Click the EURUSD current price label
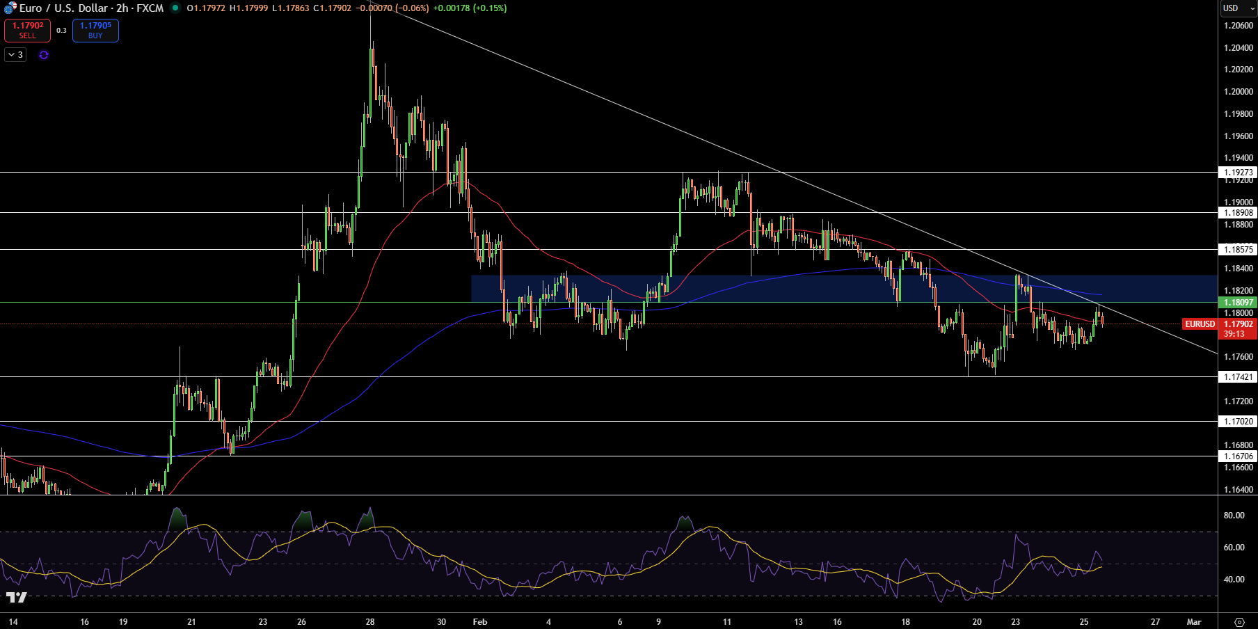Screen dimensions: 1258x629 1200,324
